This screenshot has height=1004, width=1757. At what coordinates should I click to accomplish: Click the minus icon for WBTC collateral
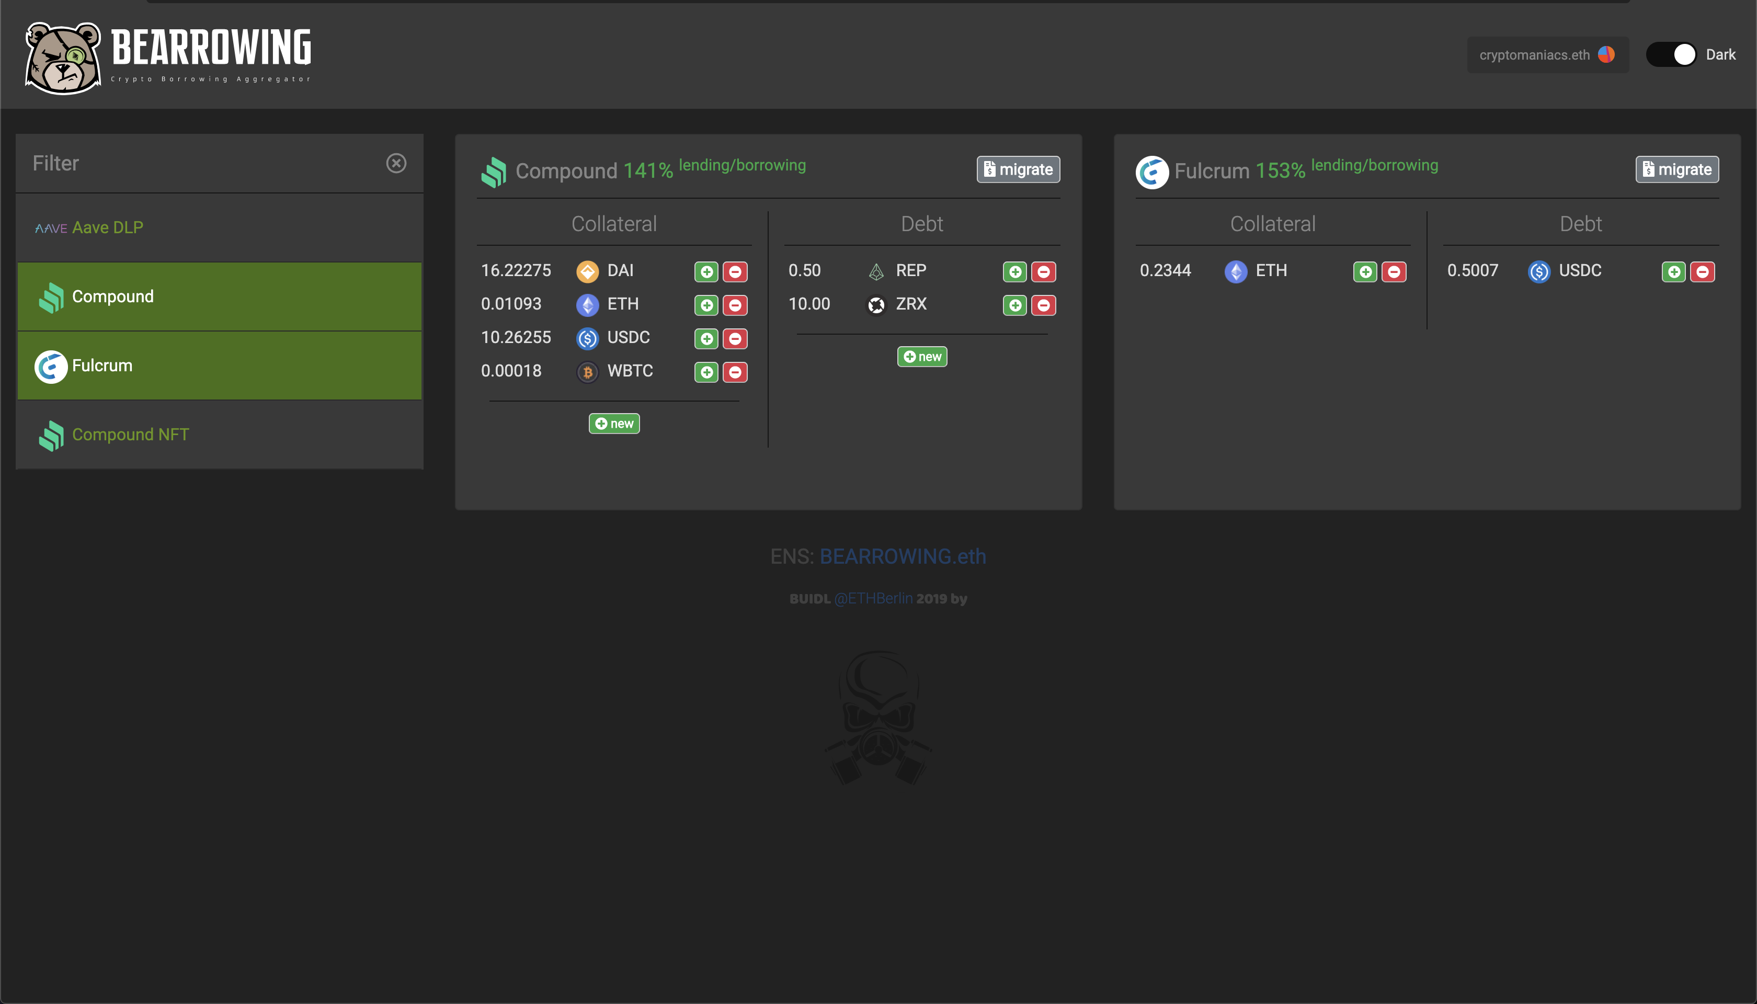pos(735,372)
